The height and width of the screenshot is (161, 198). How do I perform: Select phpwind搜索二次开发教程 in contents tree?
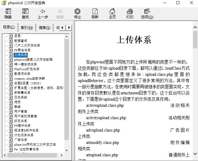(x=33, y=60)
